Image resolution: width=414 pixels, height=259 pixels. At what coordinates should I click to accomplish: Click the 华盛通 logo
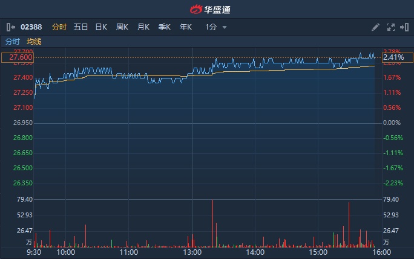210,10
